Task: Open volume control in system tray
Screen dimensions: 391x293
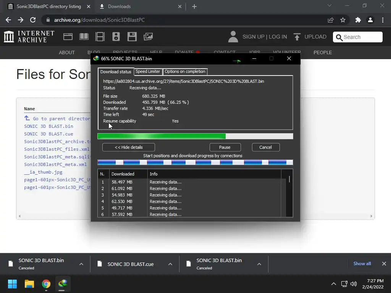Action: (354, 284)
